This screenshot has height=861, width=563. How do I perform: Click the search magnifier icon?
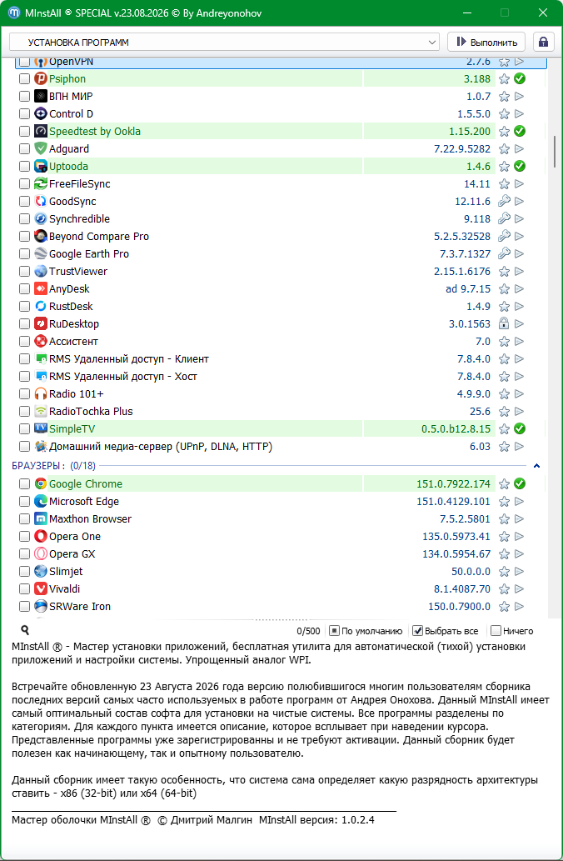[x=25, y=630]
